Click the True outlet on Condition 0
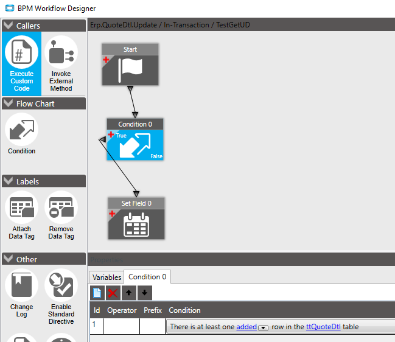The width and height of the screenshot is (395, 342). pyautogui.click(x=121, y=136)
